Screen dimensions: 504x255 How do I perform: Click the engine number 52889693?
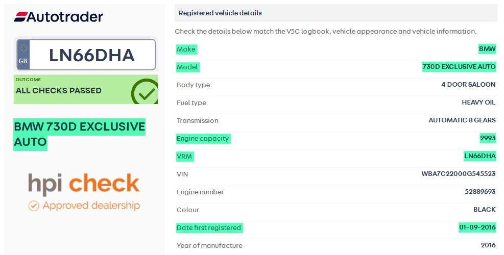click(480, 192)
